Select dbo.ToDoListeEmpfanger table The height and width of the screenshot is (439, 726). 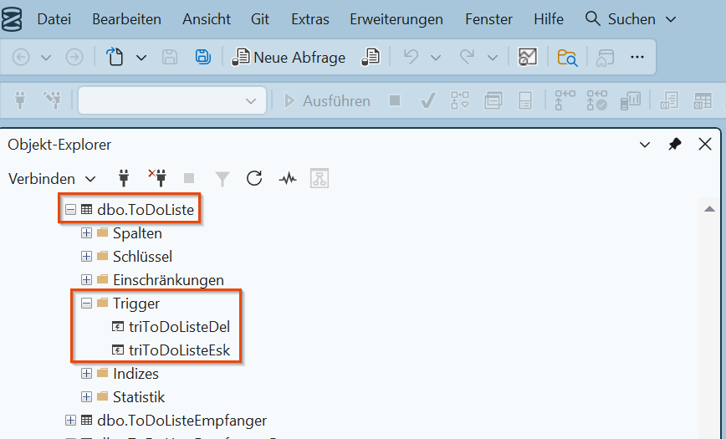182,421
